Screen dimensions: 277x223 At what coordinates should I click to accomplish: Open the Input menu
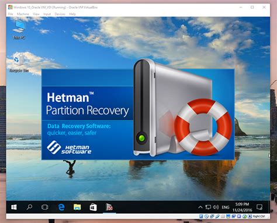tap(47, 14)
